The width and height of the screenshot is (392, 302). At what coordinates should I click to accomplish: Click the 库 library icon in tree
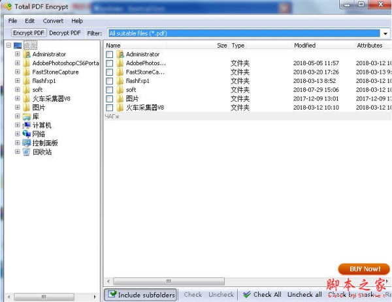tap(27, 116)
